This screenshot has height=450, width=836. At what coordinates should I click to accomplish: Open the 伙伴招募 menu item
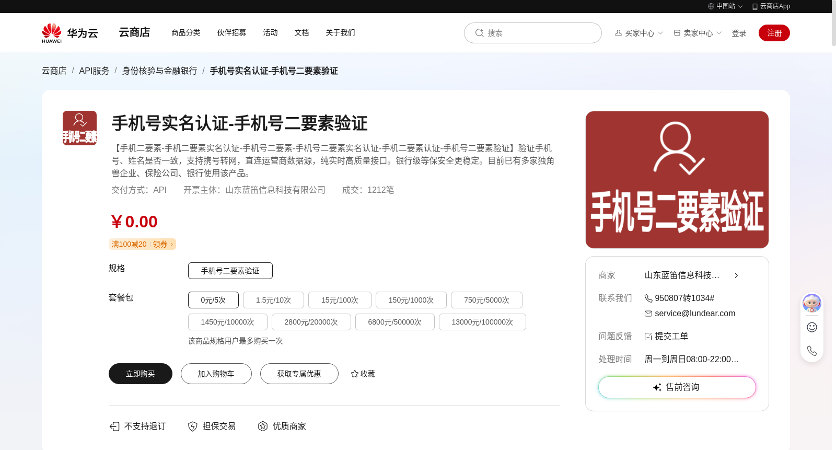point(232,32)
